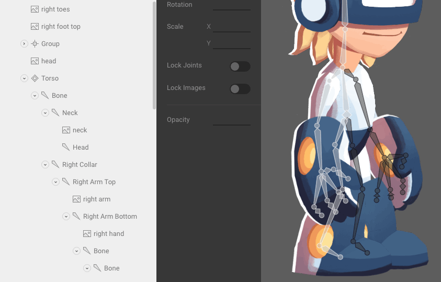Collapse the Bone below right hand

click(x=76, y=251)
